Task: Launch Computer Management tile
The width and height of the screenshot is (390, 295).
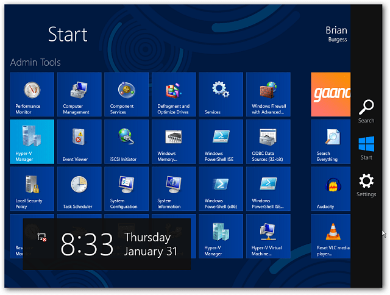Action: pyautogui.click(x=79, y=94)
